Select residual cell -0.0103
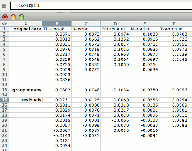This screenshot has width=192, height=151. (144, 120)
